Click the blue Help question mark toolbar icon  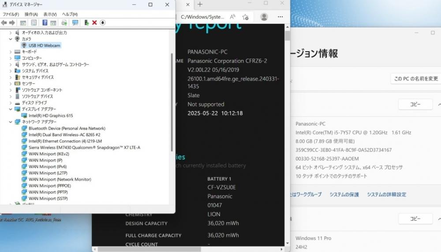pyautogui.click(x=45, y=23)
